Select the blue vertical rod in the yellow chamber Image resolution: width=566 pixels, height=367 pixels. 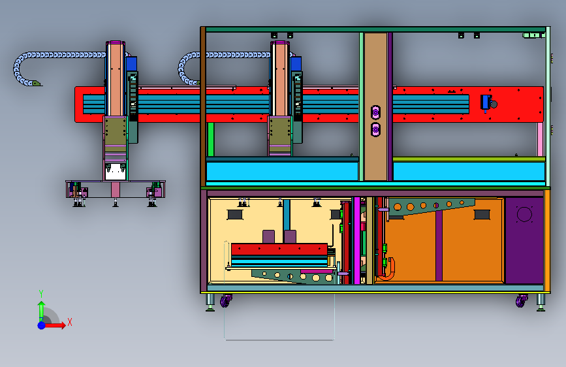coord(287,215)
